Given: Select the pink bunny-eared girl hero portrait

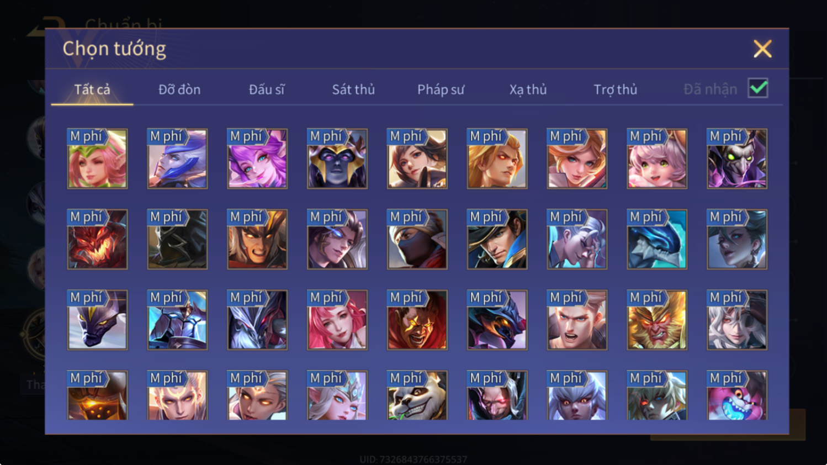Looking at the screenshot, I should [657, 158].
